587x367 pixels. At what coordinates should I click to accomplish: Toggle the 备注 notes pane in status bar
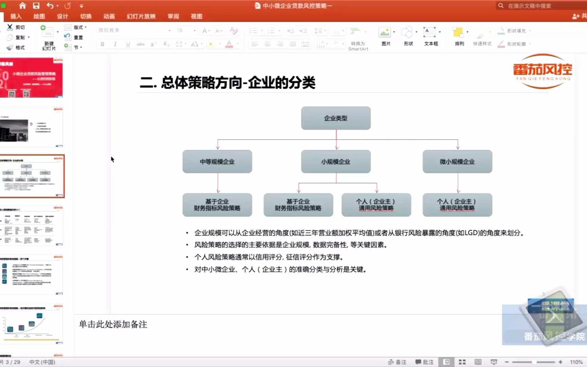tap(397, 362)
